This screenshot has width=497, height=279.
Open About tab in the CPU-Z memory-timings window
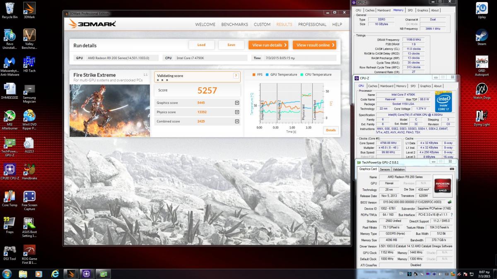pos(435,10)
